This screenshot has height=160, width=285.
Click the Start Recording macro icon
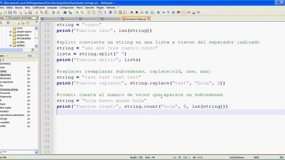click(132, 12)
